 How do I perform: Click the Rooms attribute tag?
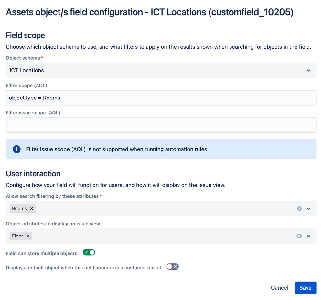tap(19, 209)
